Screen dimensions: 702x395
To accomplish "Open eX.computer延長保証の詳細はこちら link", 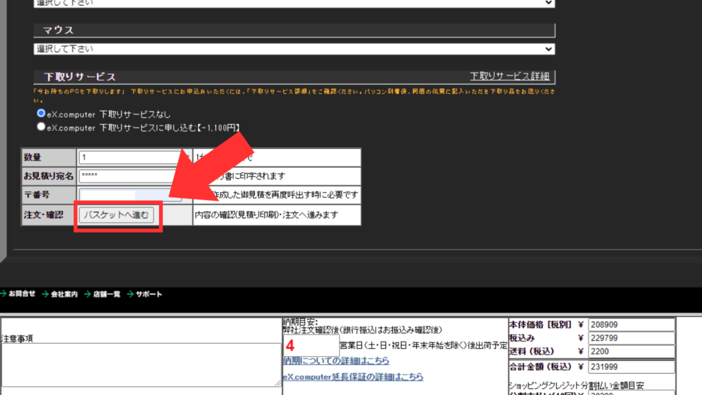I will [x=353, y=377].
